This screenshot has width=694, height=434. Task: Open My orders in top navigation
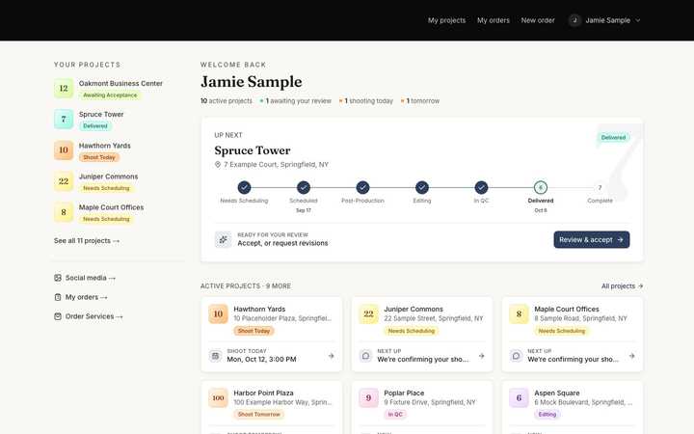pos(494,20)
